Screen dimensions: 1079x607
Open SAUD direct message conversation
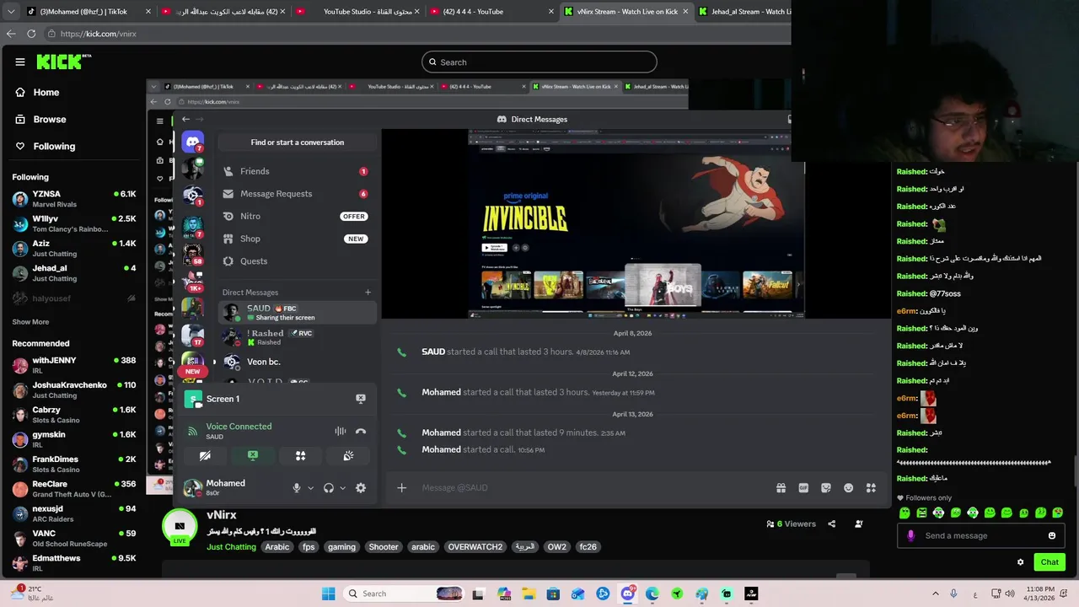(x=296, y=313)
